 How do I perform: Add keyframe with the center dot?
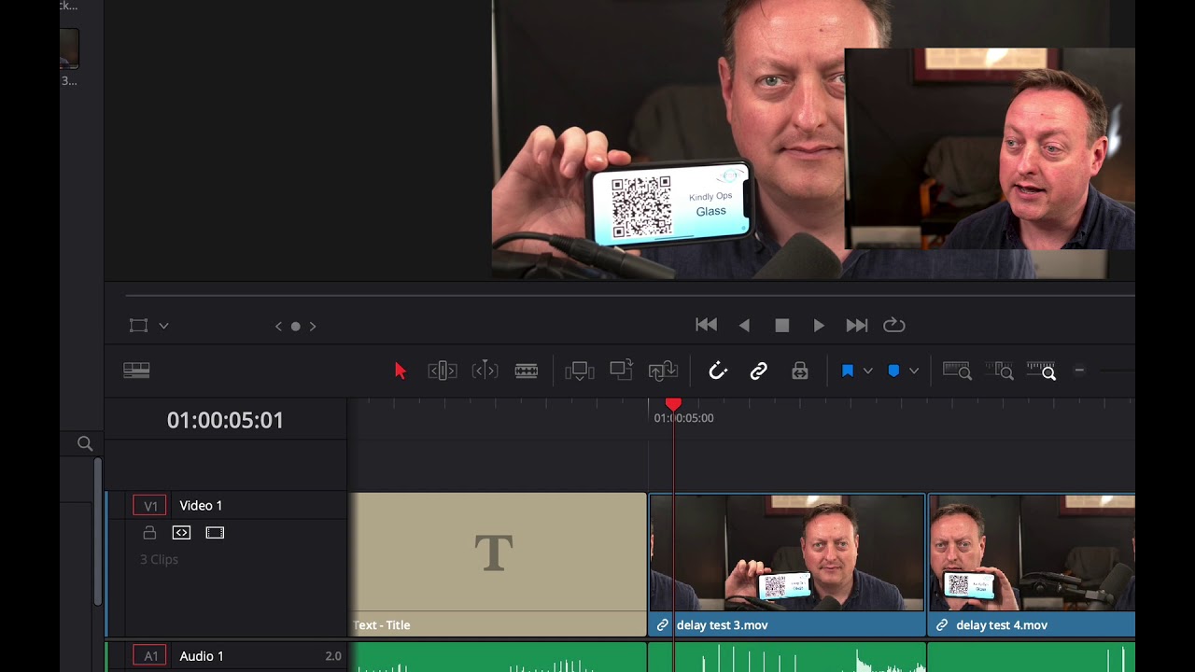coord(296,326)
